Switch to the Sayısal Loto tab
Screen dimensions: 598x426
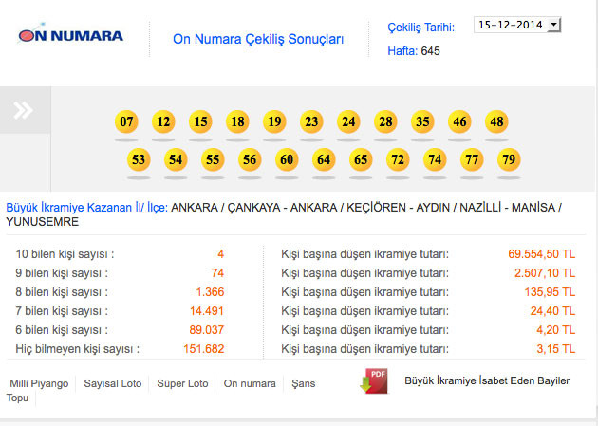[x=113, y=383]
